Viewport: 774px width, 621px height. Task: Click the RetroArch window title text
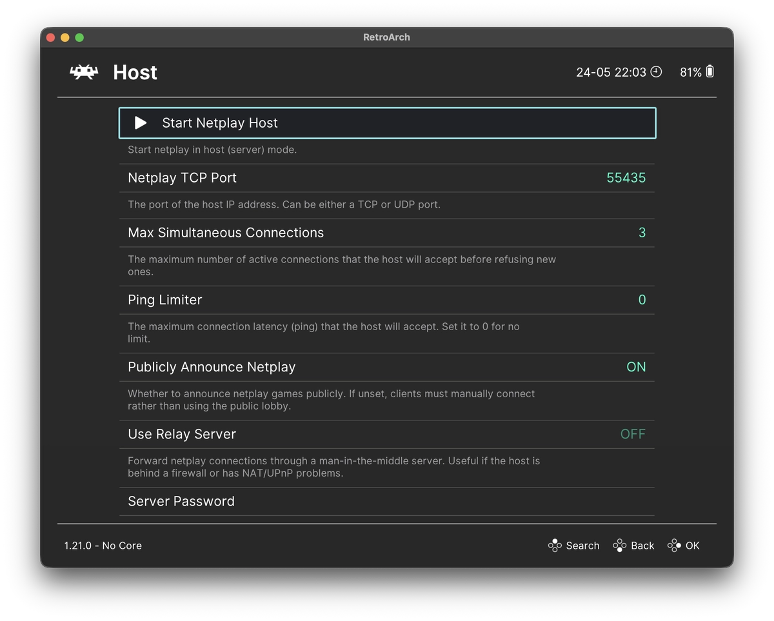click(386, 37)
